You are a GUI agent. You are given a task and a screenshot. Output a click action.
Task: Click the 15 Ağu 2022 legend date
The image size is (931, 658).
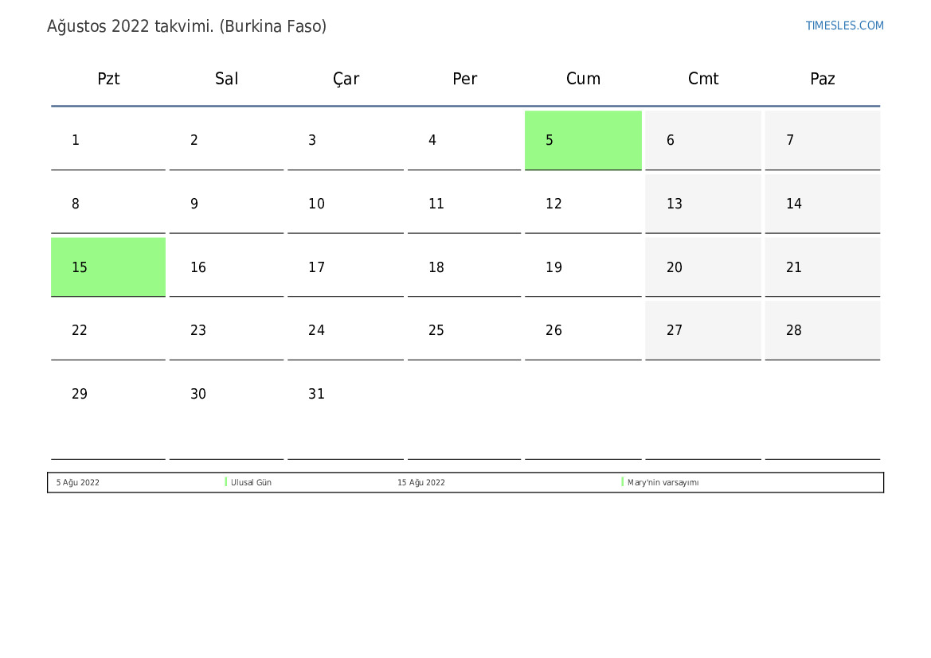coord(421,483)
